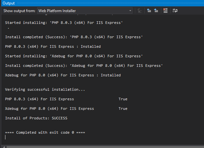Click "Install of Products: SUCCESS" line
This screenshot has height=148, width=204.
36,118
